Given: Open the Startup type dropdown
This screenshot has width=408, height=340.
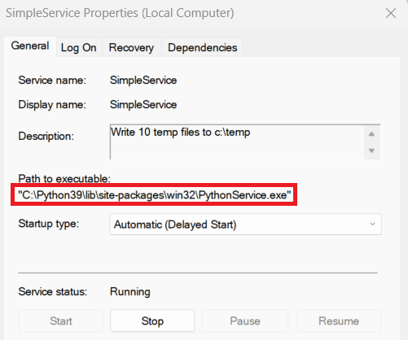Looking at the screenshot, I should pos(246,224).
